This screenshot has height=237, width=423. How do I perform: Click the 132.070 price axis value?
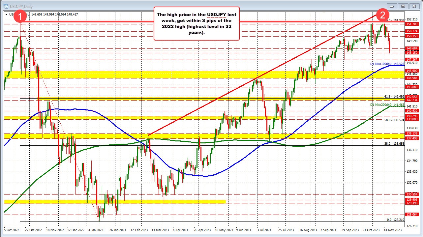click(412, 182)
